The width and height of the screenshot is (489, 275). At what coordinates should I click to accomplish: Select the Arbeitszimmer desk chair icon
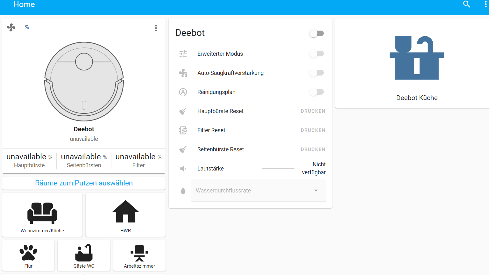point(139,253)
